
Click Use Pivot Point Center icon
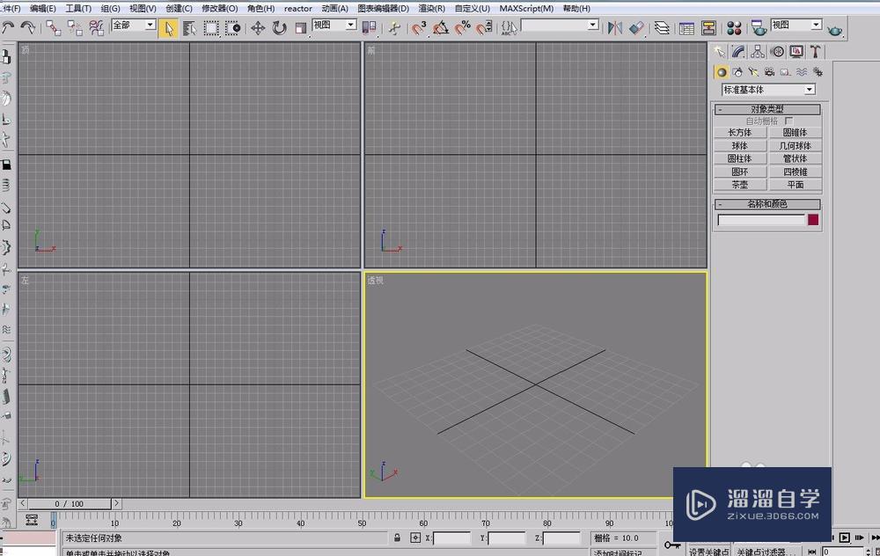point(370,27)
